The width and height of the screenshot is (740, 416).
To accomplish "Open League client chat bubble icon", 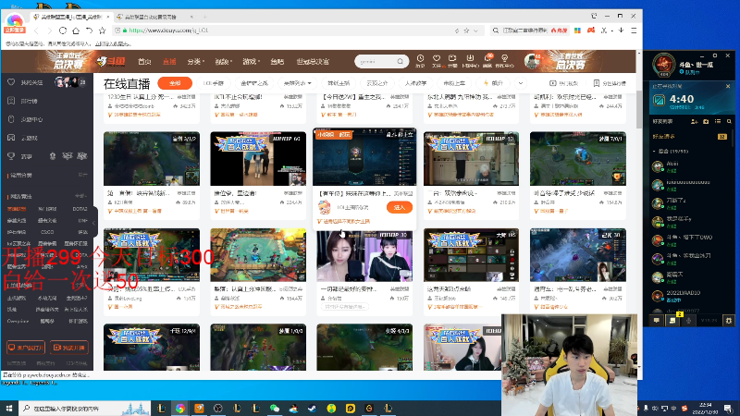I will tap(657, 320).
